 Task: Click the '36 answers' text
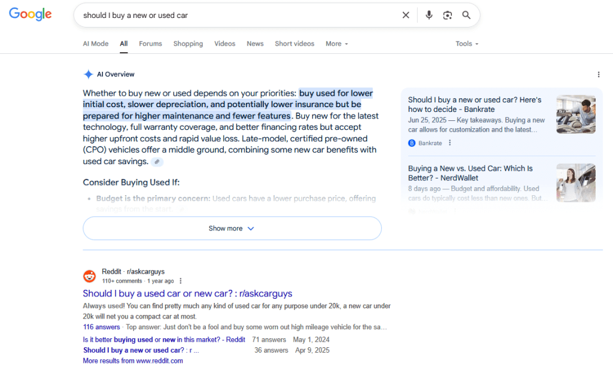coord(271,350)
